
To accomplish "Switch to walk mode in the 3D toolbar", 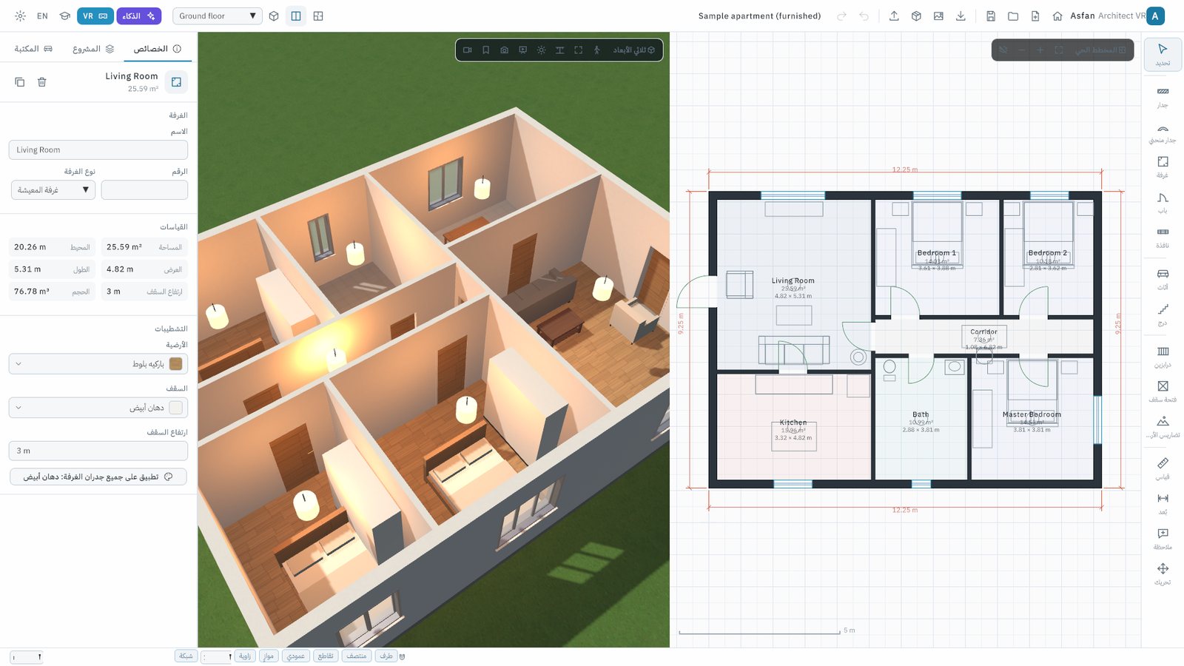I will 596,50.
